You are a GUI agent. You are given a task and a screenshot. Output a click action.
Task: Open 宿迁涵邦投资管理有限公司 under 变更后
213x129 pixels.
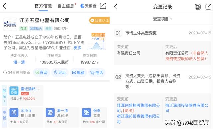point(187,108)
